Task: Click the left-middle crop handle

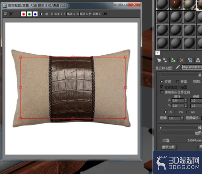Action: (x=20, y=88)
